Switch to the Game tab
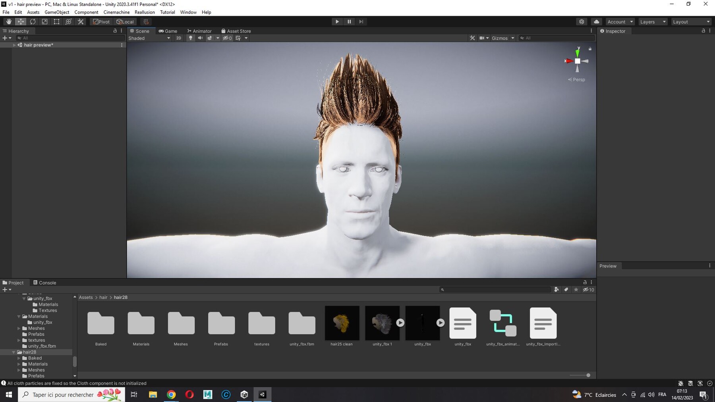 [168, 31]
